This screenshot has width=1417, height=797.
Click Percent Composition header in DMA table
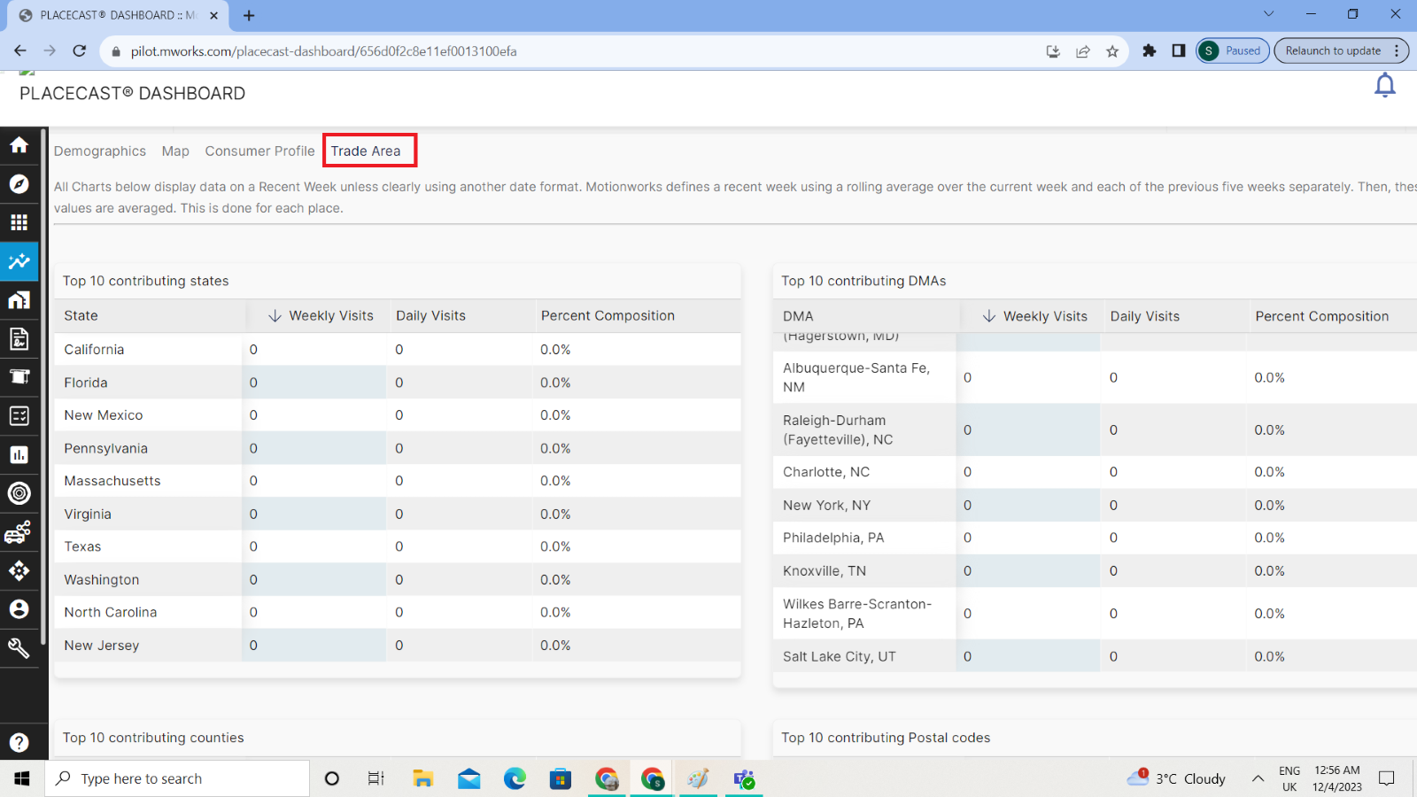click(1322, 316)
